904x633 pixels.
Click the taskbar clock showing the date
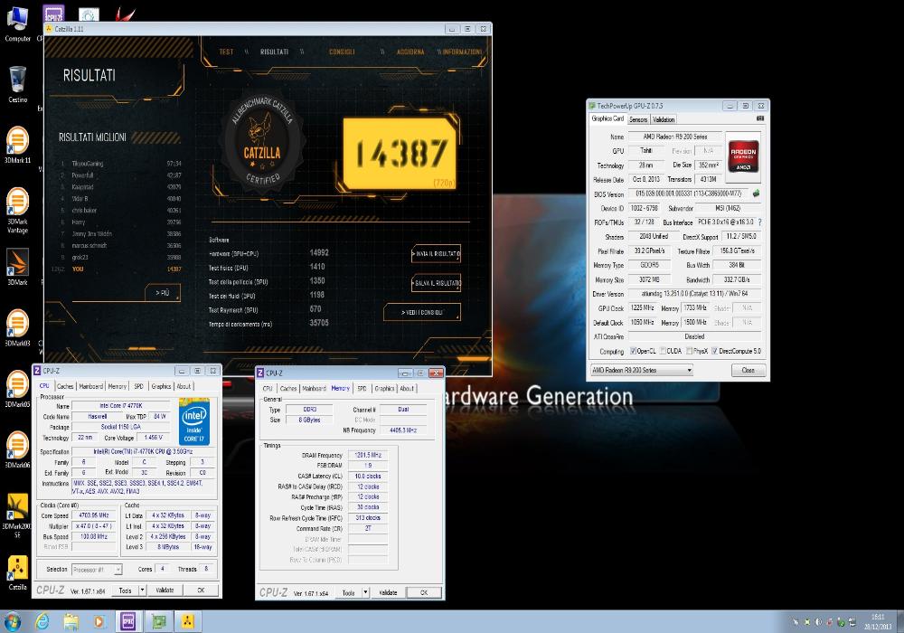(878, 621)
